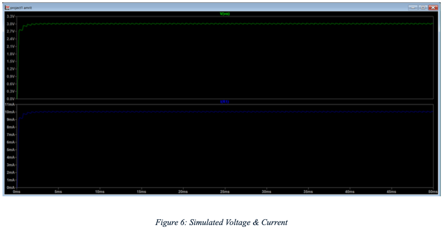Click the 1.5V voltage axis label
The height and width of the screenshot is (236, 445).
10,62
